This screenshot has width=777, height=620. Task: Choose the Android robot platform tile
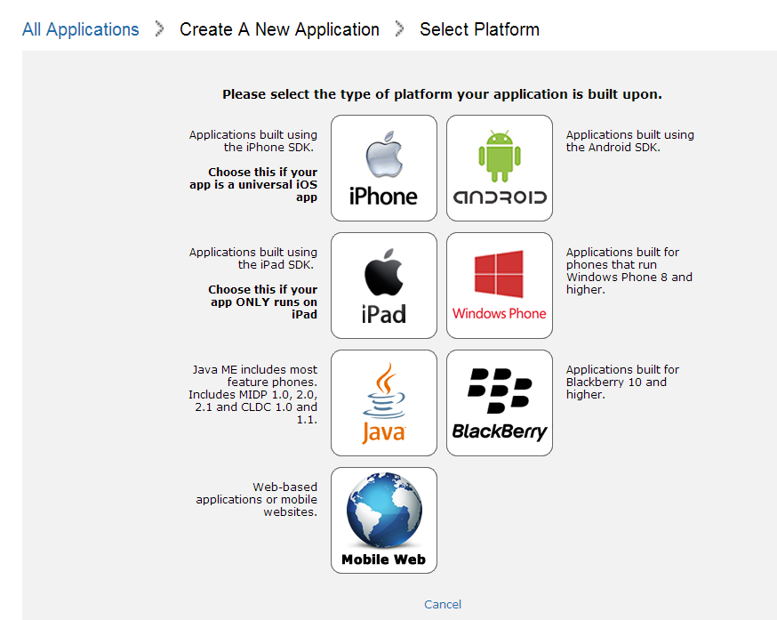499,168
